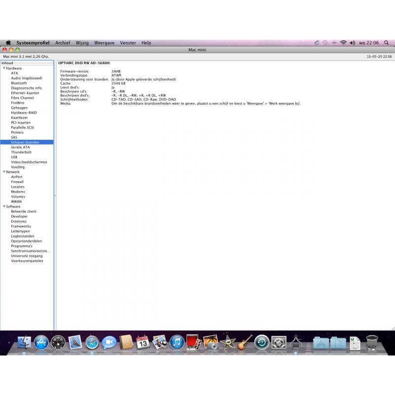Image resolution: width=395 pixels, height=395 pixels.
Task: Select Seriële ATA in sidebar
Action: coord(20,147)
